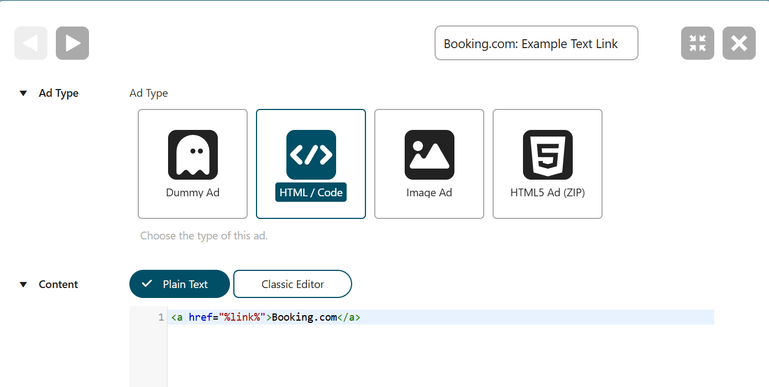Click the "%link%" value in the code
This screenshot has width=769, height=387.
[x=243, y=317]
